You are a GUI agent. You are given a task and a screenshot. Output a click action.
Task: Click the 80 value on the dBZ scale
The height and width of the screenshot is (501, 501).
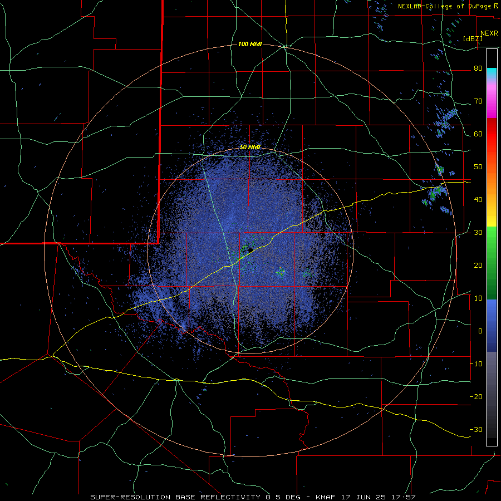[x=478, y=68]
